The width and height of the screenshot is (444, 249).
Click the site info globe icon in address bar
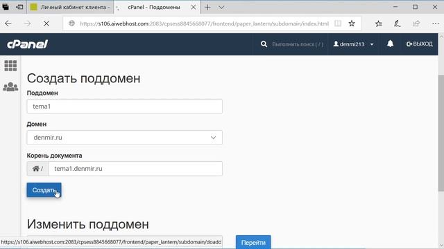(x=71, y=24)
